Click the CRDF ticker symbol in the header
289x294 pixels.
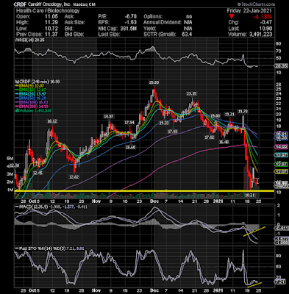(x=20, y=4)
